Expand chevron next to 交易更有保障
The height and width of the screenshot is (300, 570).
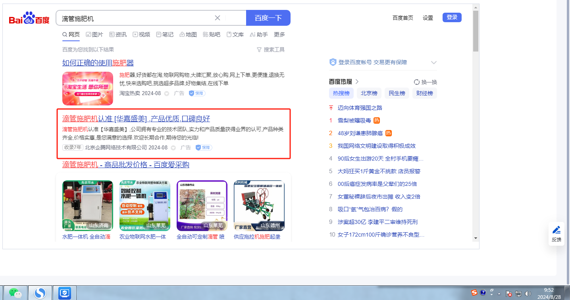[434, 63]
